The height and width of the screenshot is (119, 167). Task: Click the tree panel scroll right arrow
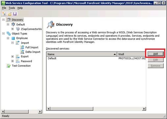click(40, 111)
